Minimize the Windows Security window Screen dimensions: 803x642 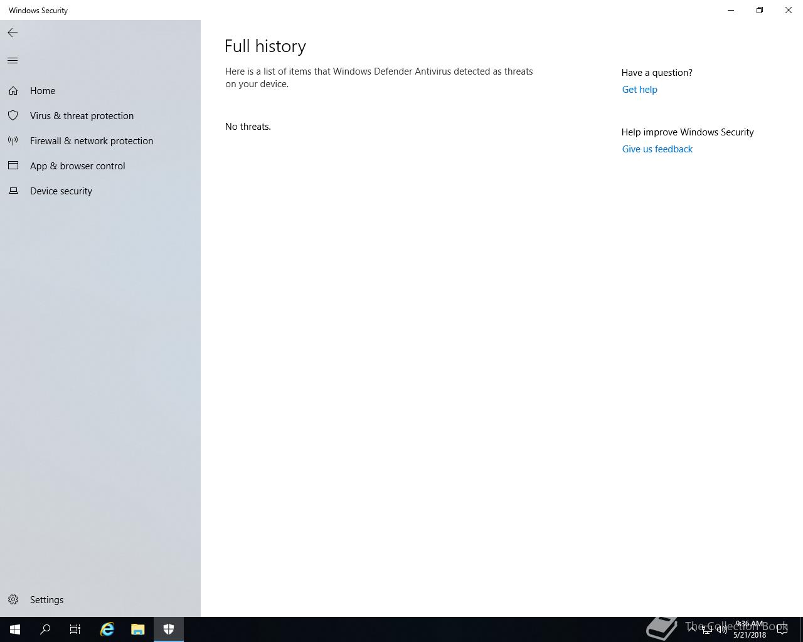click(731, 10)
